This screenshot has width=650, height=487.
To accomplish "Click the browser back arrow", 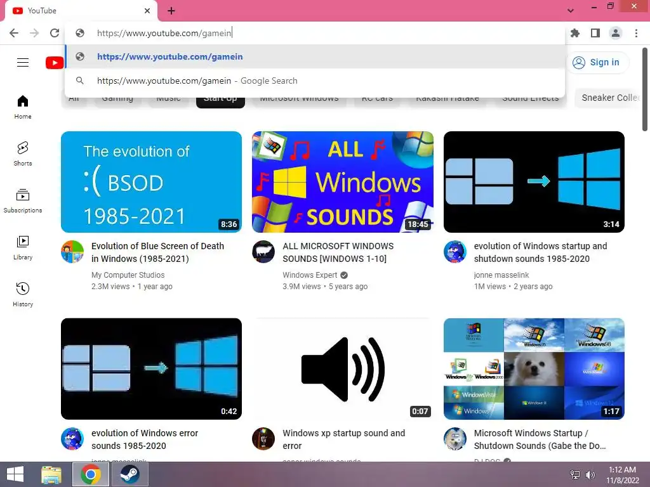I will tap(14, 33).
